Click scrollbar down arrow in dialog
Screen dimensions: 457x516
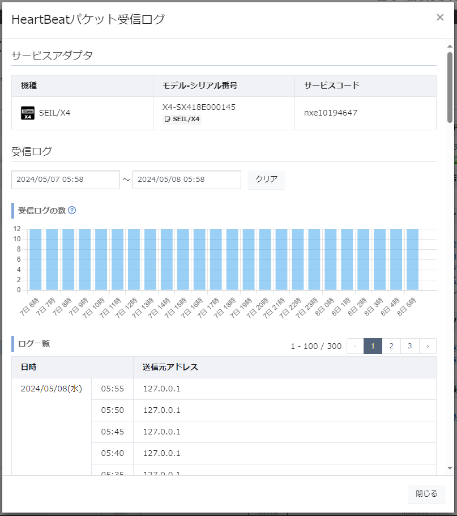pyautogui.click(x=450, y=468)
